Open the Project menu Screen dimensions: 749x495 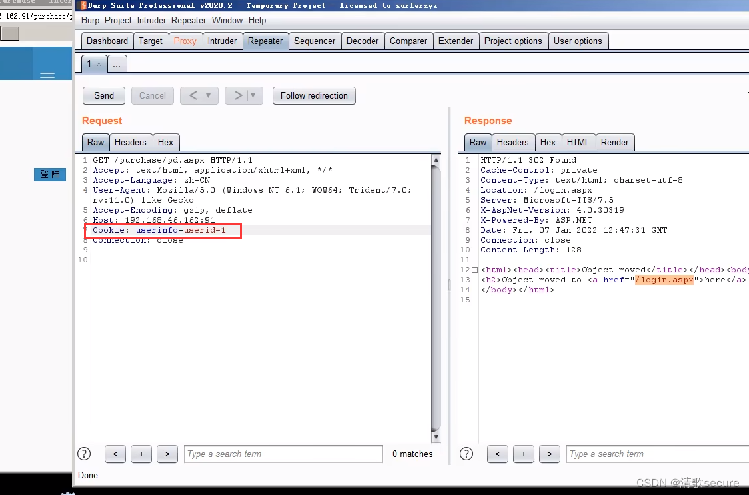pyautogui.click(x=117, y=20)
